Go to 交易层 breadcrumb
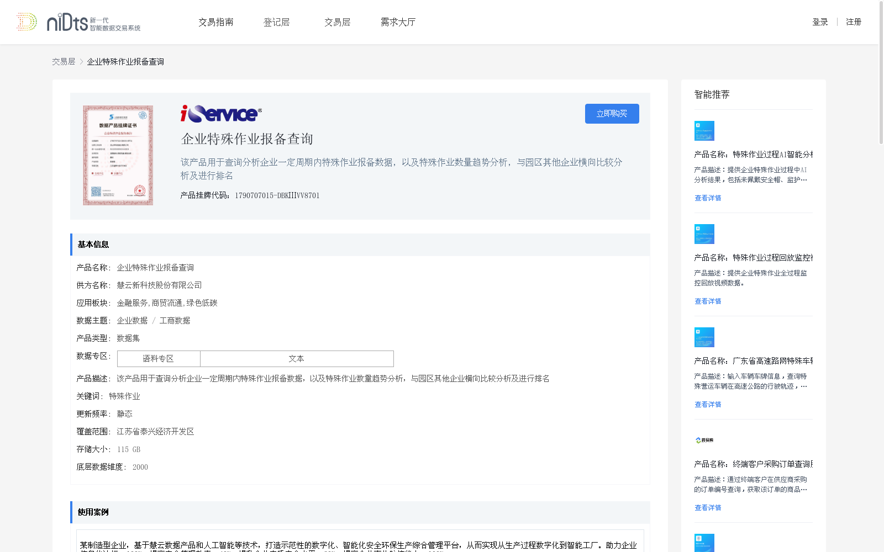This screenshot has height=552, width=884. click(x=64, y=62)
